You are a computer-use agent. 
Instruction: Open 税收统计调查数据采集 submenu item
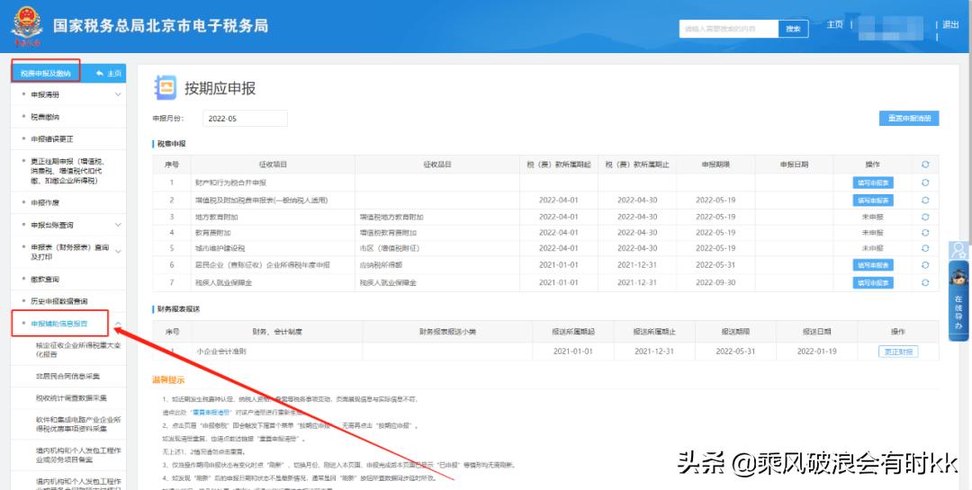pos(71,397)
